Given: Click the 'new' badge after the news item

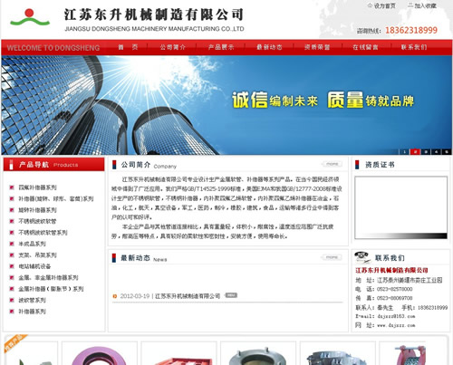Looking at the screenshot, I should [231, 295].
